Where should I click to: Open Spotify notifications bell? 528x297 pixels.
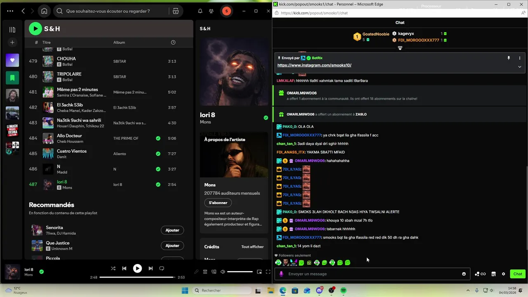point(200,11)
